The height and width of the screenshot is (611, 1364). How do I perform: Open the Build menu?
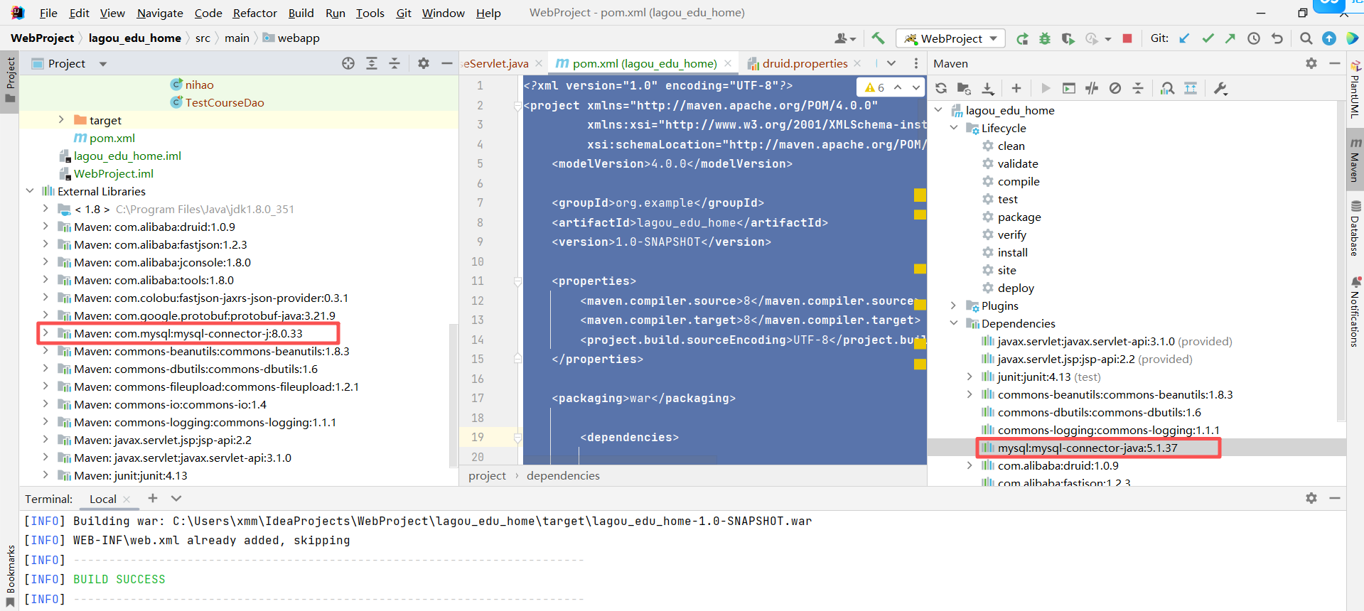click(x=301, y=13)
